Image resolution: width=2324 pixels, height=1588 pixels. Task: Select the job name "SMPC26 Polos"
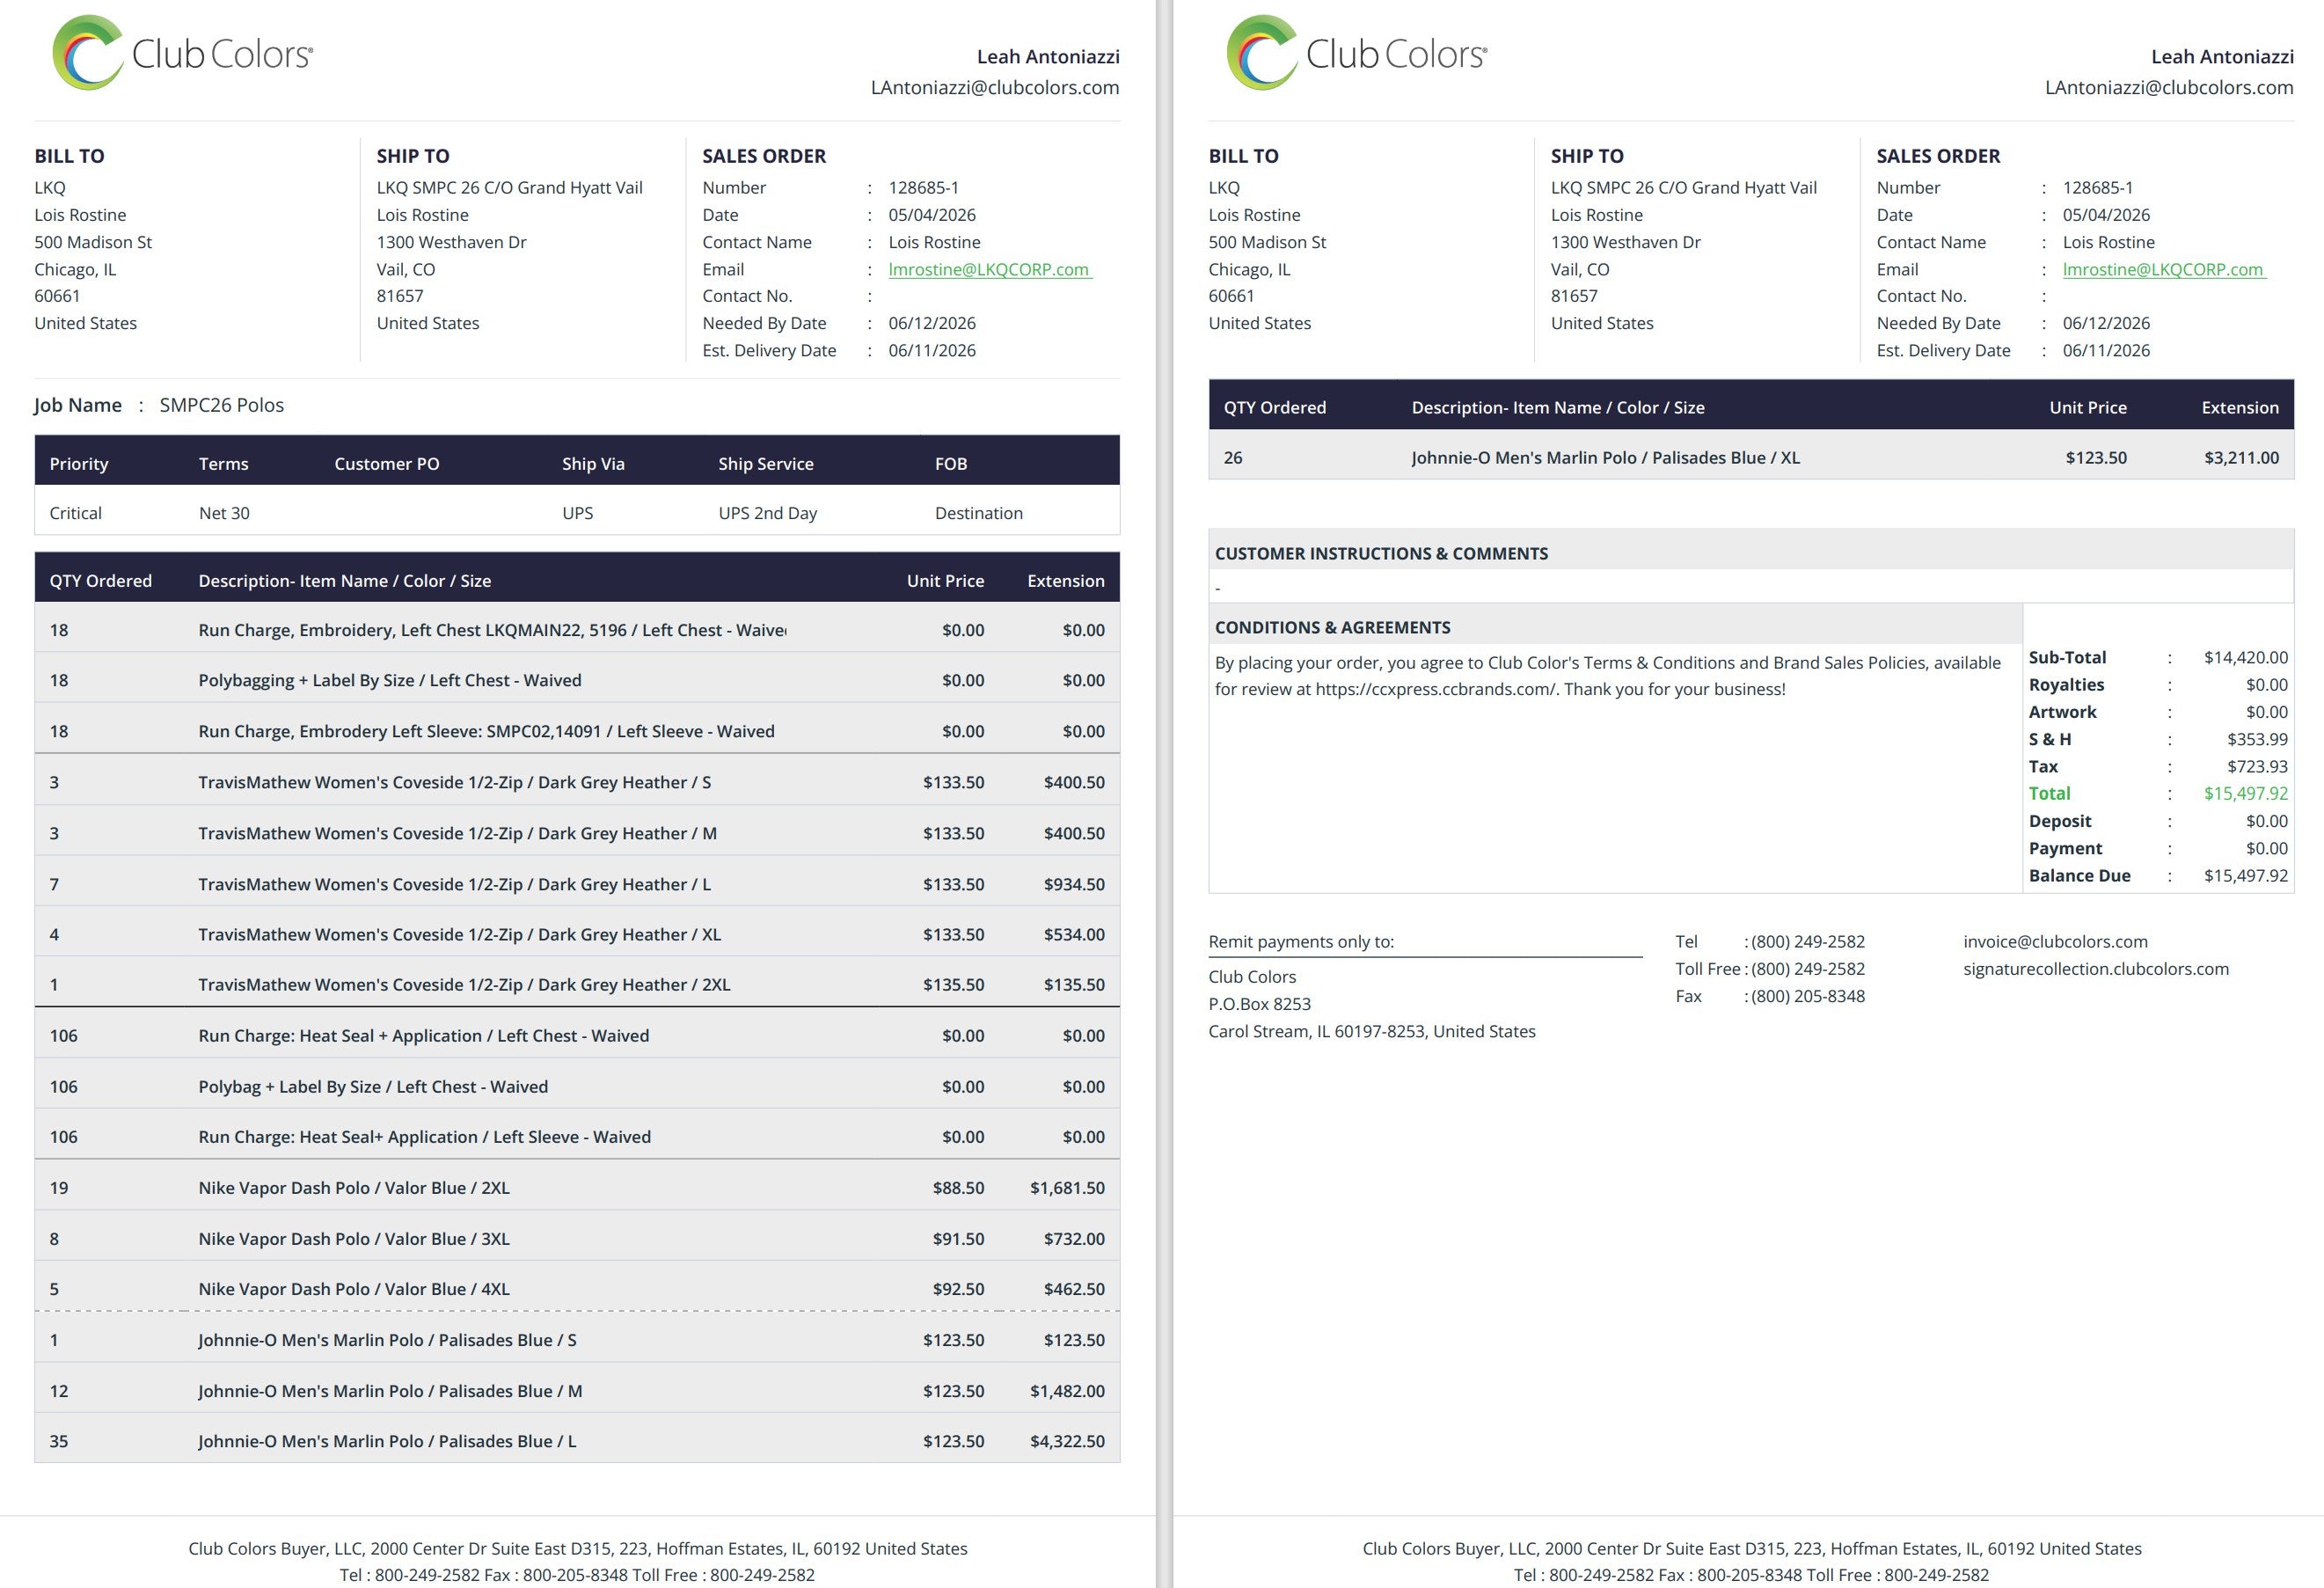click(x=222, y=405)
